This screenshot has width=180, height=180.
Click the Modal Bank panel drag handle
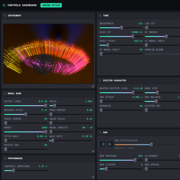[x=5, y=93]
